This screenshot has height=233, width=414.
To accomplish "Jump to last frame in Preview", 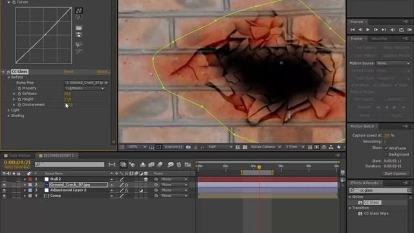I will tap(384, 30).
